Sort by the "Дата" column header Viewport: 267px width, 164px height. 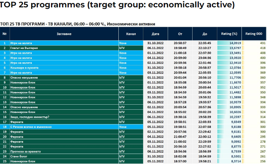(x=155, y=34)
